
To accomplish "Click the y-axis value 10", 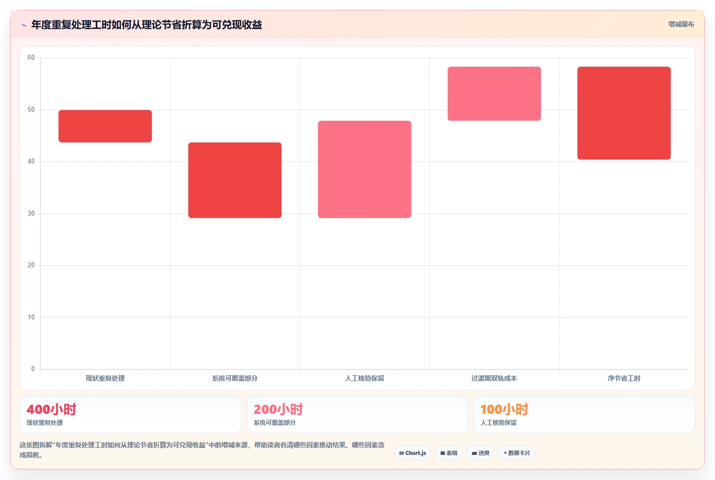I will 31,317.
